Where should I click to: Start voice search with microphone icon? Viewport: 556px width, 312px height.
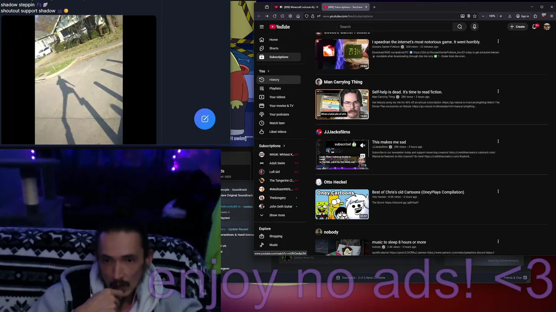click(x=474, y=26)
